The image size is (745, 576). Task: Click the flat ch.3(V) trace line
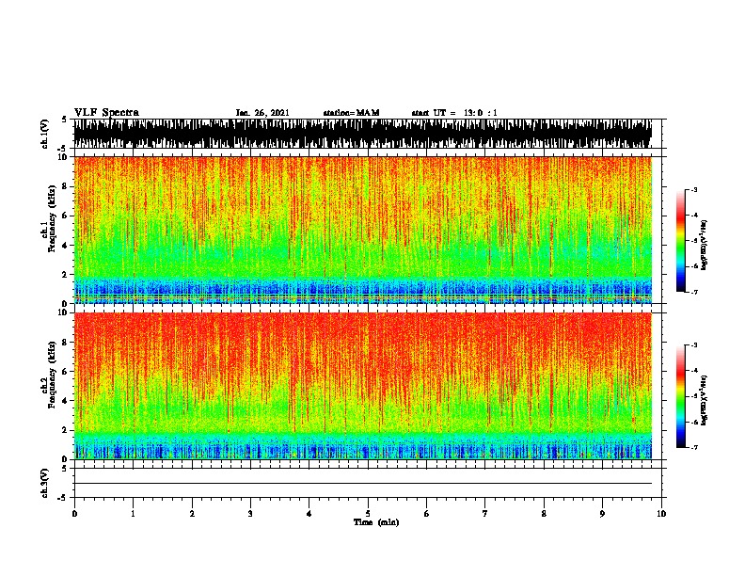point(363,484)
